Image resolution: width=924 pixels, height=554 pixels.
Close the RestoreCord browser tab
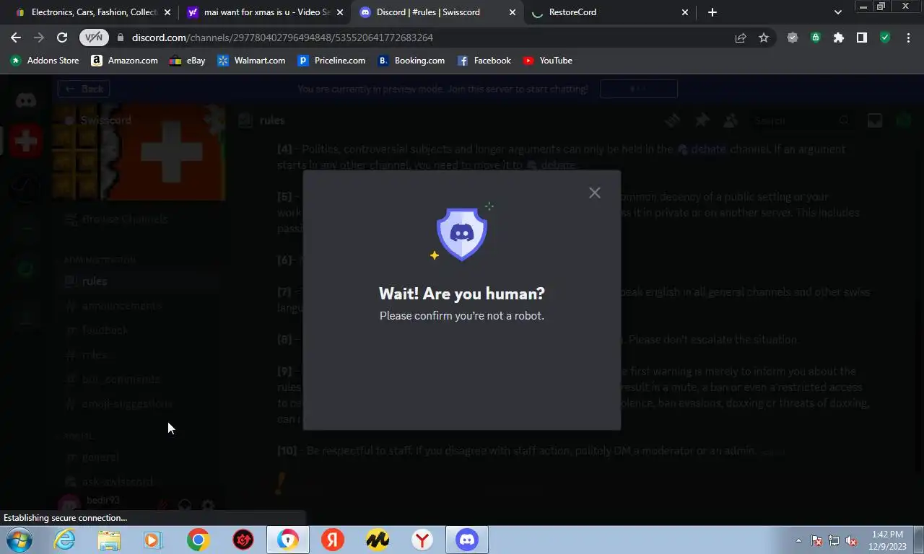[x=685, y=12]
